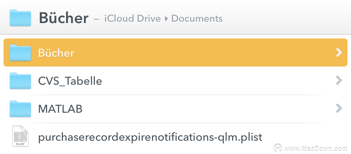Viewport: 351px width, 154px height.
Task: Click the large folder icon in the header
Action: (x=20, y=17)
